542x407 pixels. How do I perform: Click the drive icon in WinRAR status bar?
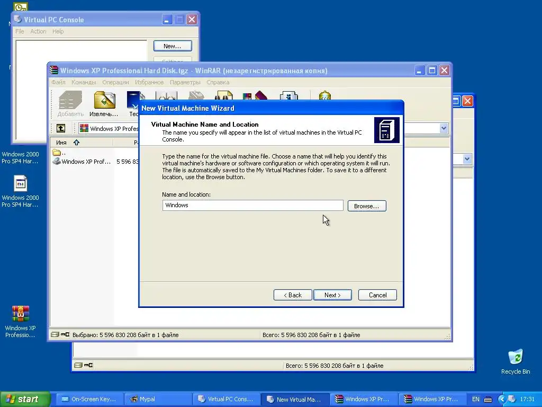click(x=55, y=335)
